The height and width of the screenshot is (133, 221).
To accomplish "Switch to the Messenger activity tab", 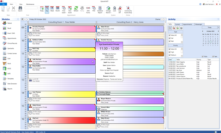I will [199, 24].
